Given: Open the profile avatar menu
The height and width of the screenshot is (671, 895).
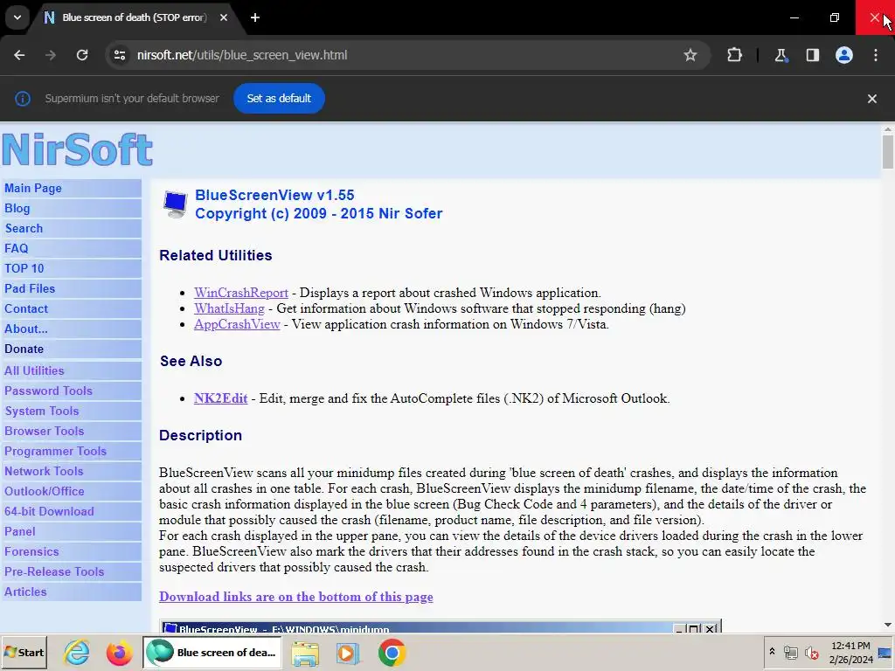Looking at the screenshot, I should point(844,55).
